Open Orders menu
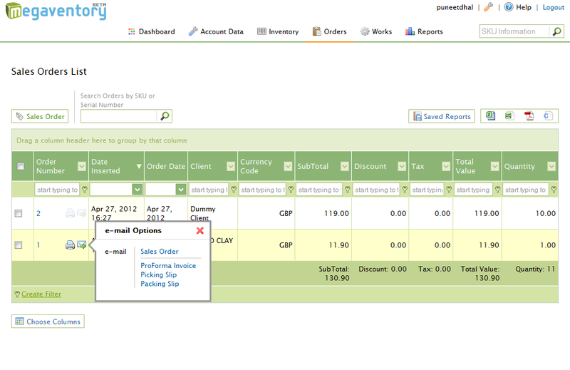570x370 pixels. click(x=329, y=31)
